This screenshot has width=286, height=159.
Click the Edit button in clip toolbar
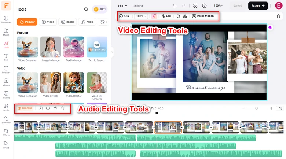[x=166, y=16]
